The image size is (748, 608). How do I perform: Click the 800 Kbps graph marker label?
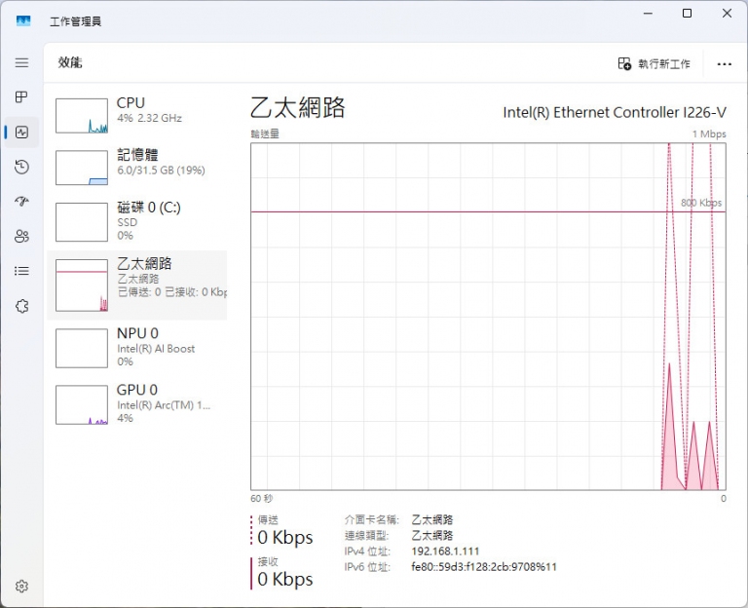click(x=701, y=203)
